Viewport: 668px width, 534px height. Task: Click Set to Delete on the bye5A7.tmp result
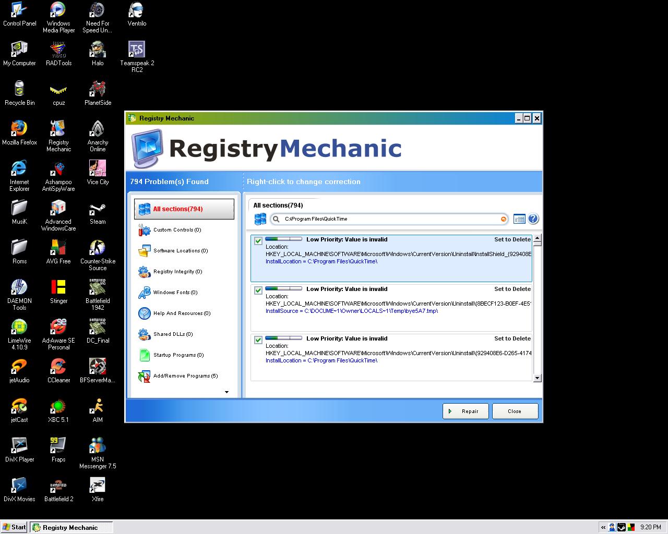[512, 289]
